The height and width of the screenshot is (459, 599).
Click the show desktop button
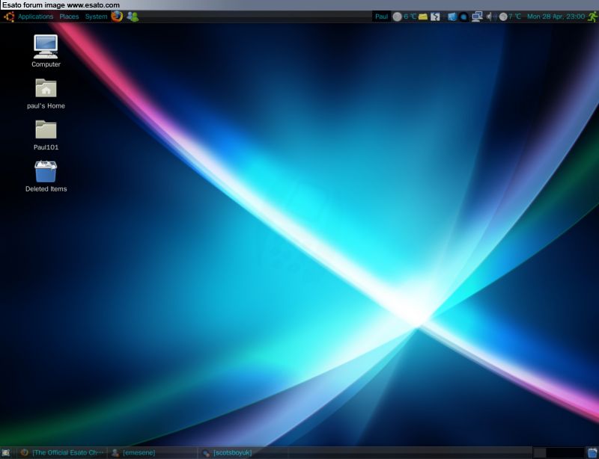coord(6,453)
